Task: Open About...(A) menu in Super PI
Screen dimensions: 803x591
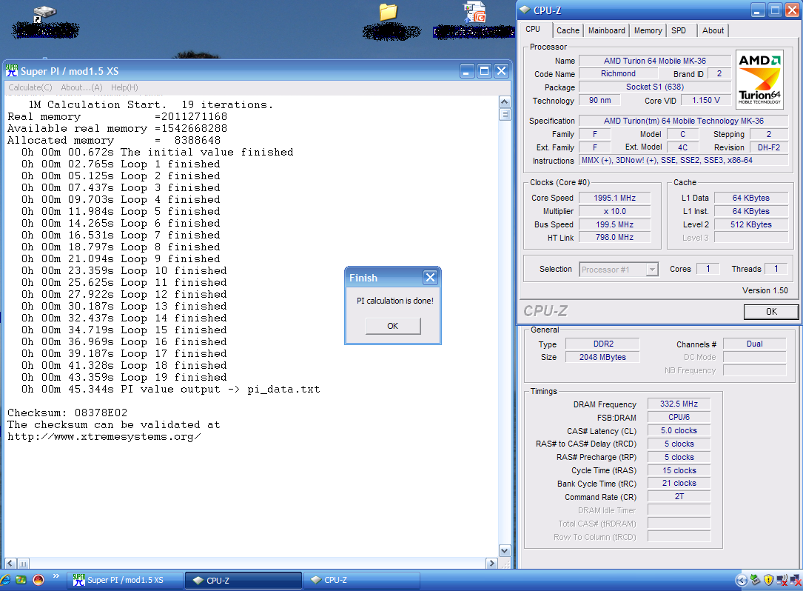Action: 81,87
